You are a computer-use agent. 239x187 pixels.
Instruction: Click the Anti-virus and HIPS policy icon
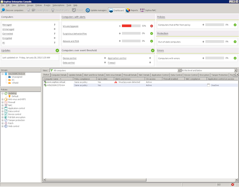pos(6,99)
